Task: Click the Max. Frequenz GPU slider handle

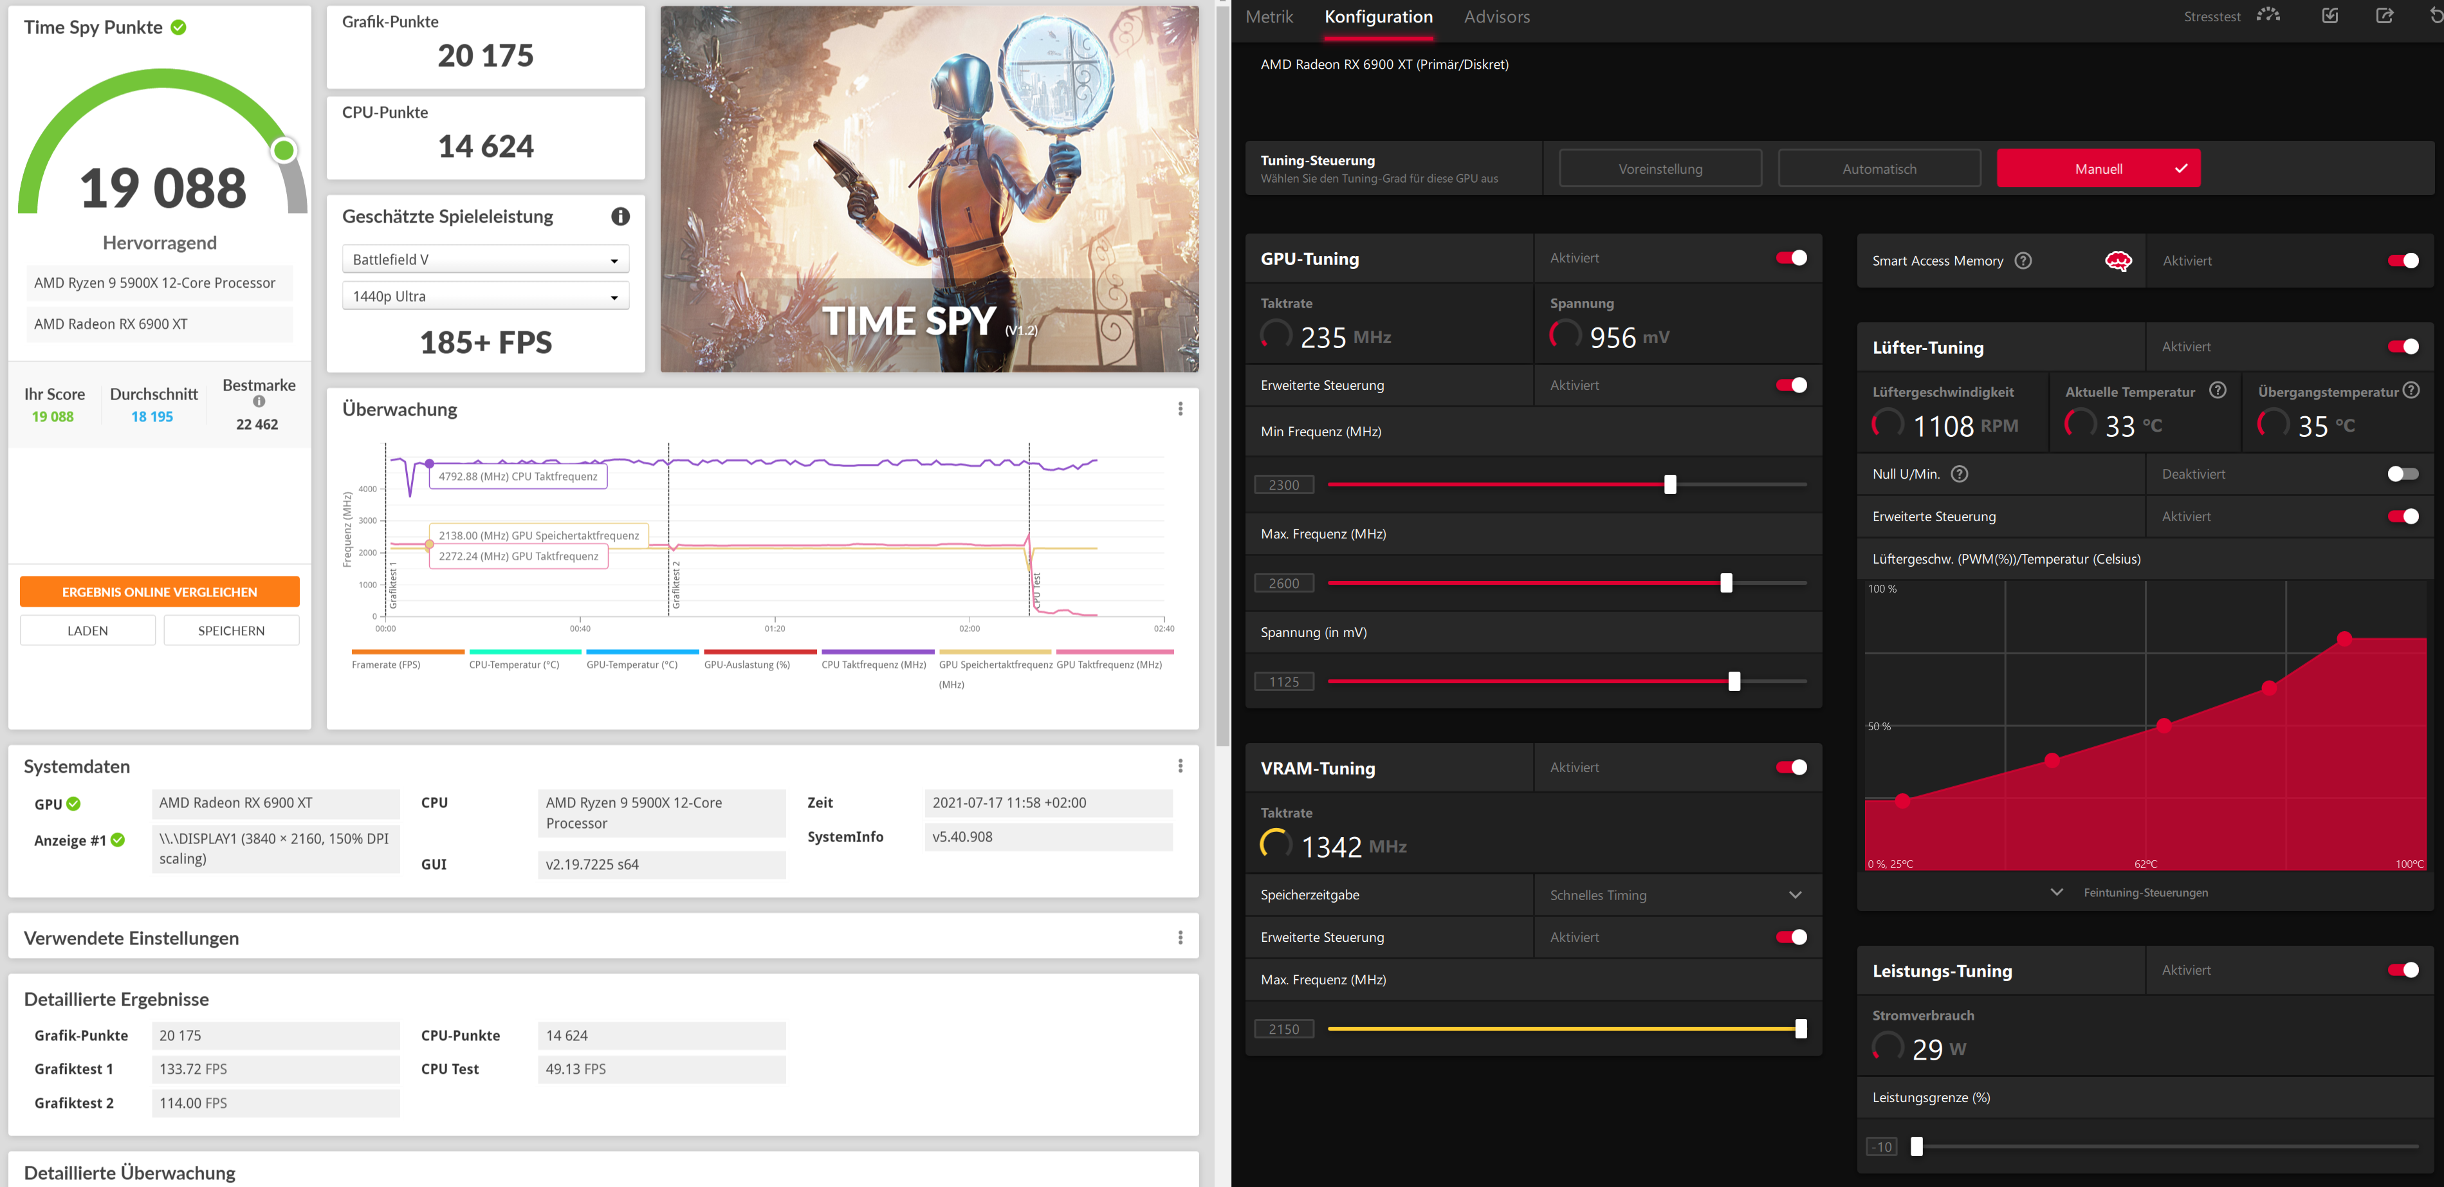Action: [1726, 584]
